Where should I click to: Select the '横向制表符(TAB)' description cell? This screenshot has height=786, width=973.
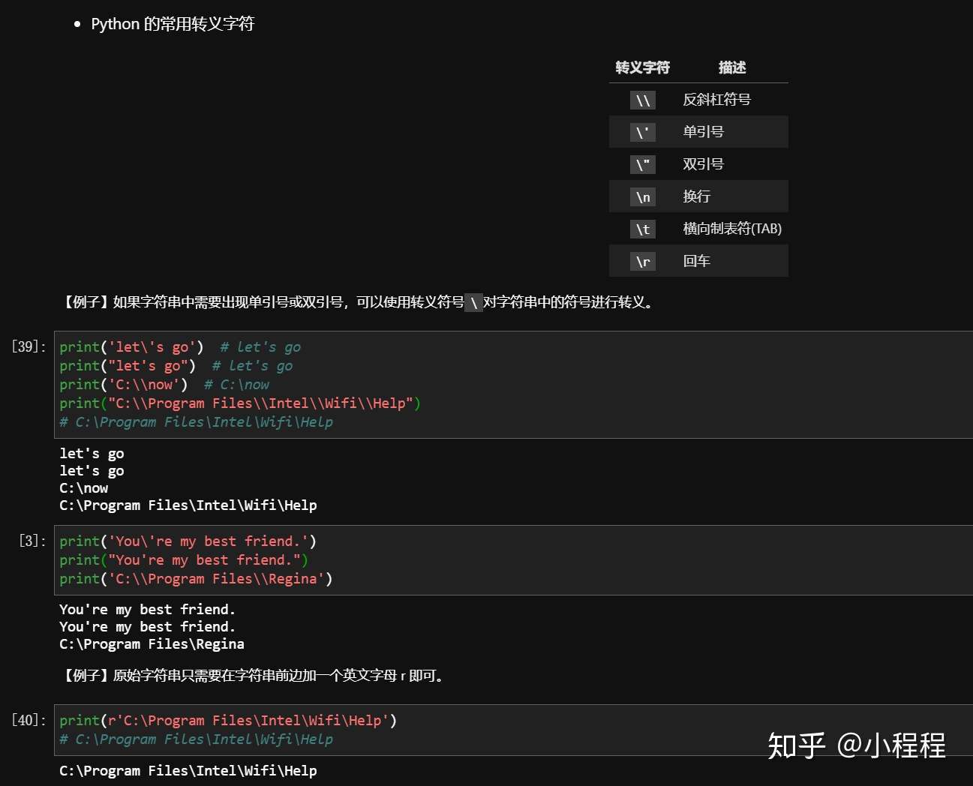tap(732, 229)
